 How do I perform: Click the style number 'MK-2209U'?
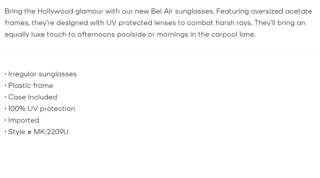[x=51, y=132]
